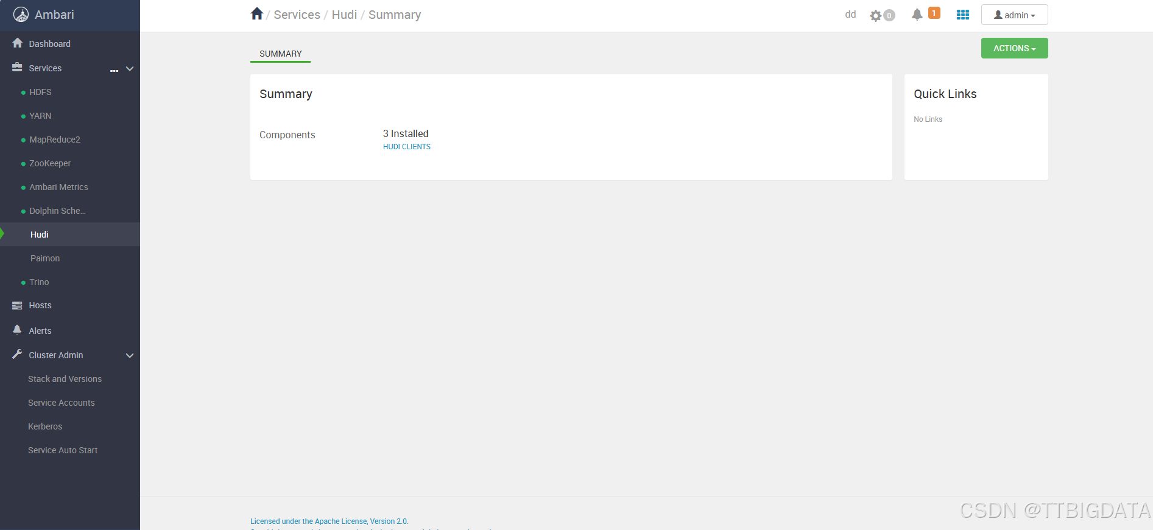This screenshot has height=530, width=1153.
Task: Open the ACTIONS dropdown button
Action: (1014, 48)
